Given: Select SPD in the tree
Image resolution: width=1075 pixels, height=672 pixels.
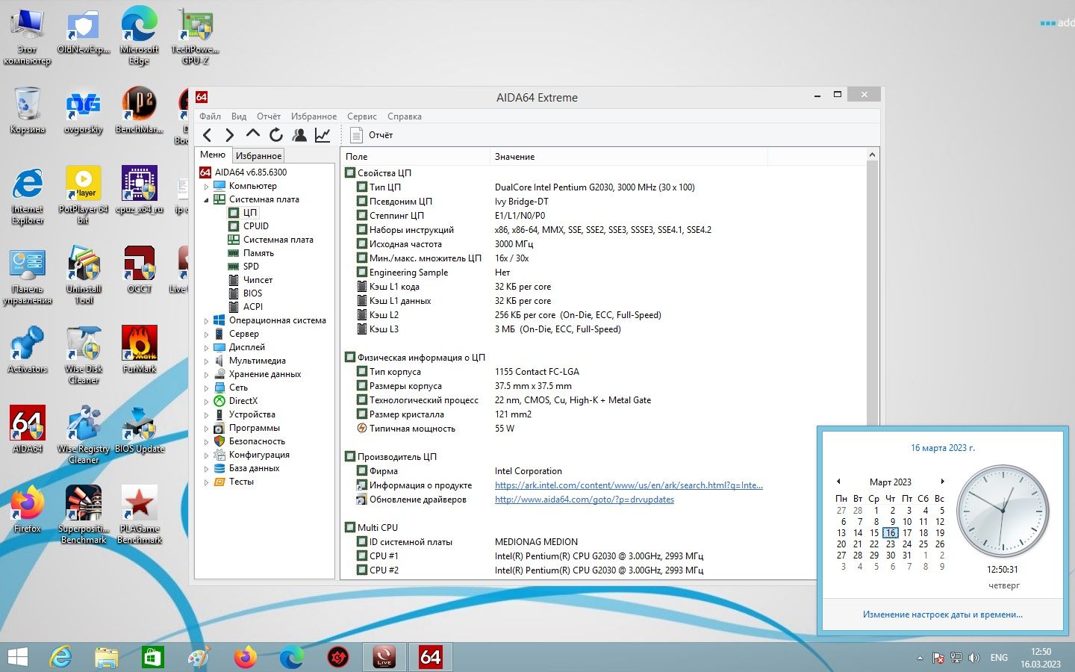Looking at the screenshot, I should point(251,267).
